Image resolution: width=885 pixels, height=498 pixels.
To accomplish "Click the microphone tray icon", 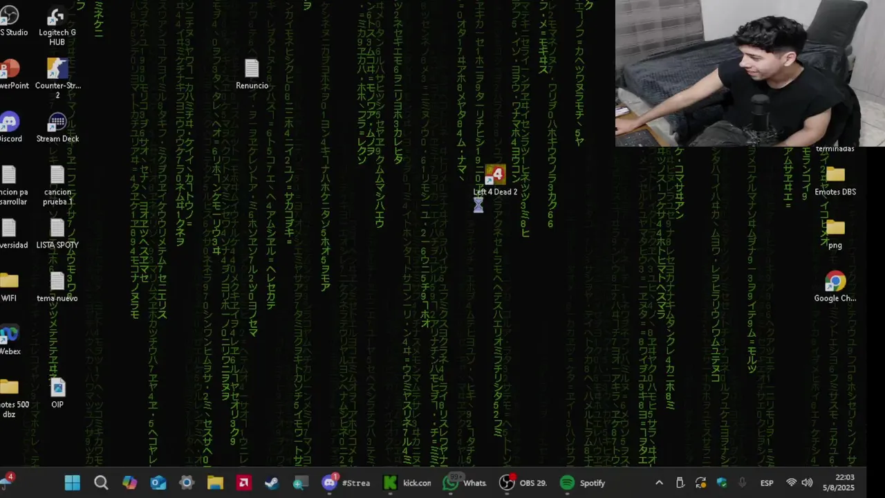I will click(743, 483).
